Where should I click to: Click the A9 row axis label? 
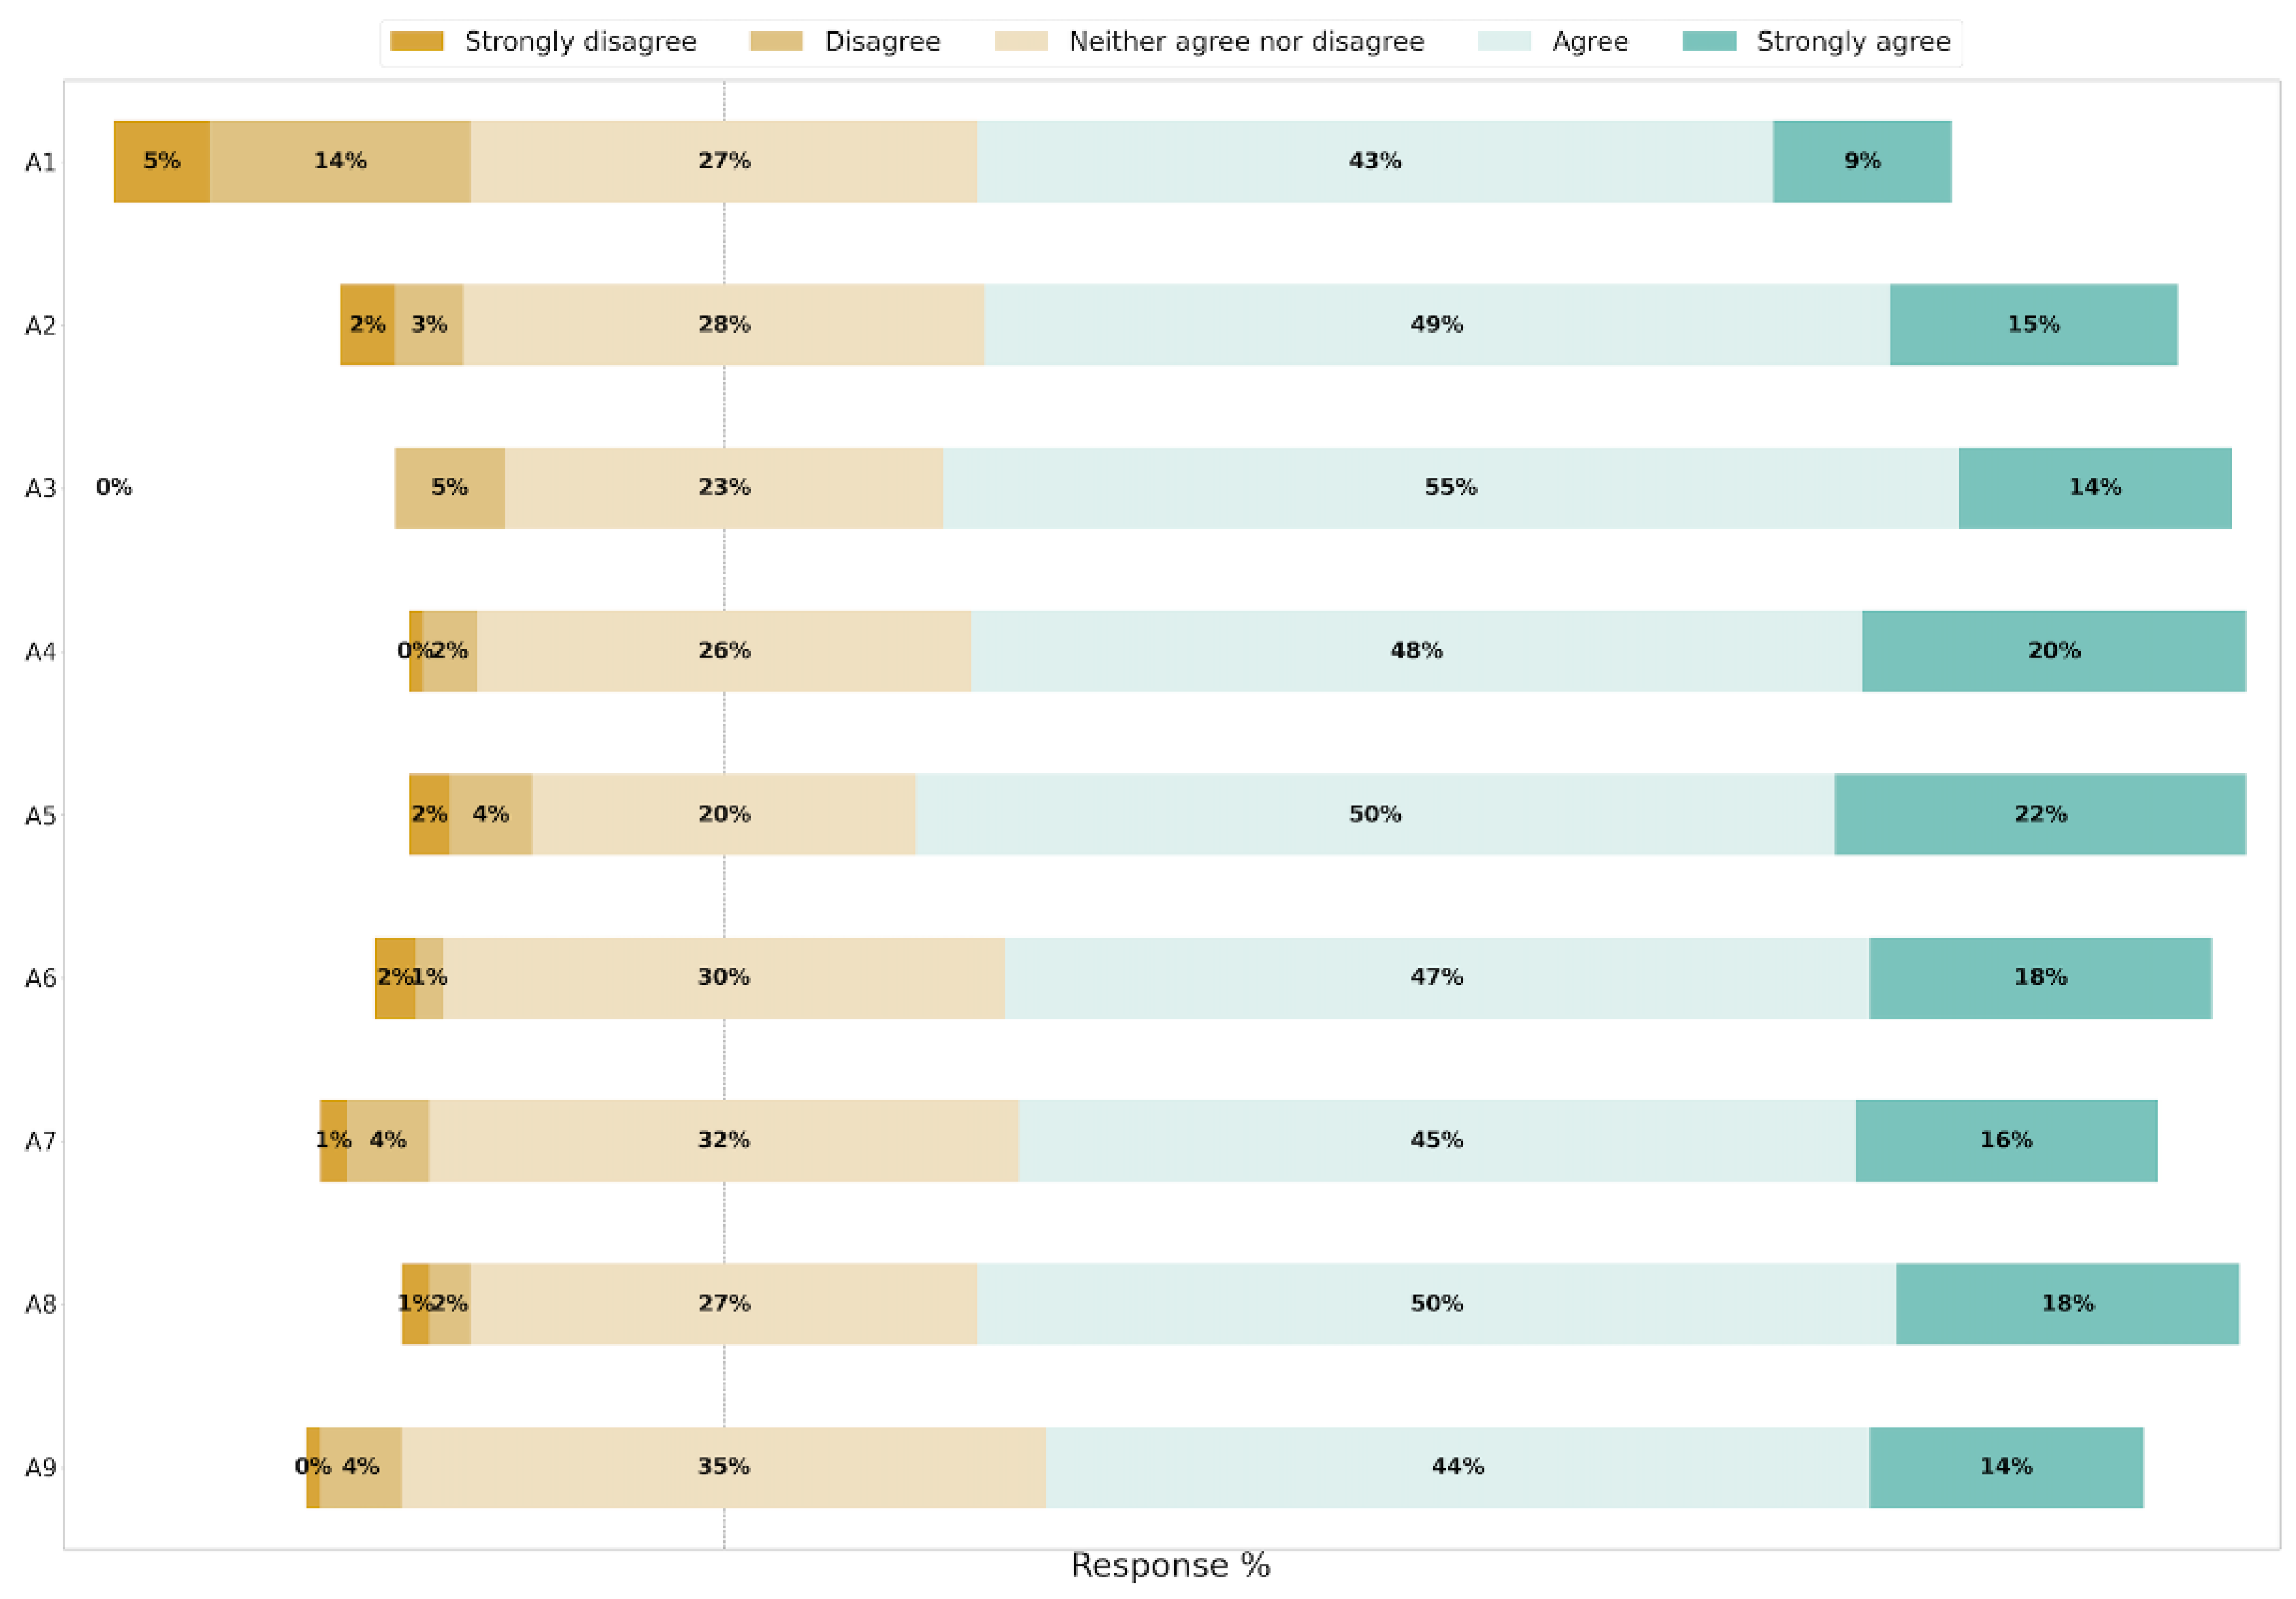tap(40, 1468)
